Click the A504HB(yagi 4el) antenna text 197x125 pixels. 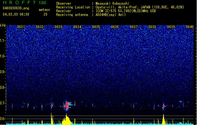coord(111,15)
